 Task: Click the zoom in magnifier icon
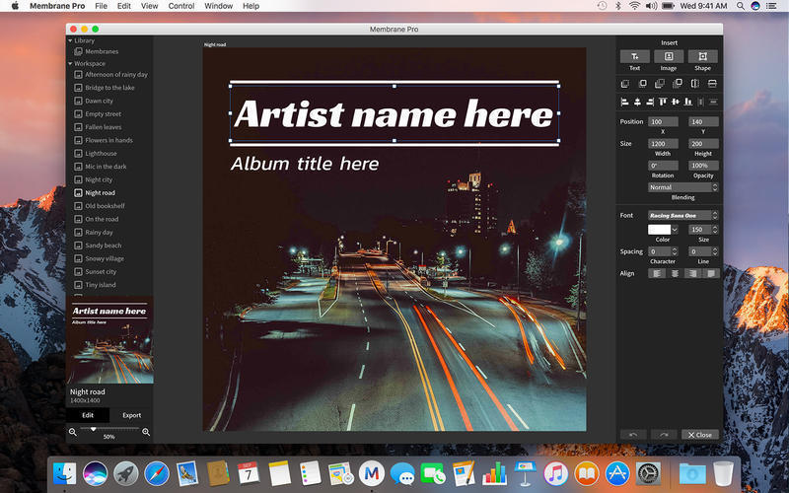146,432
